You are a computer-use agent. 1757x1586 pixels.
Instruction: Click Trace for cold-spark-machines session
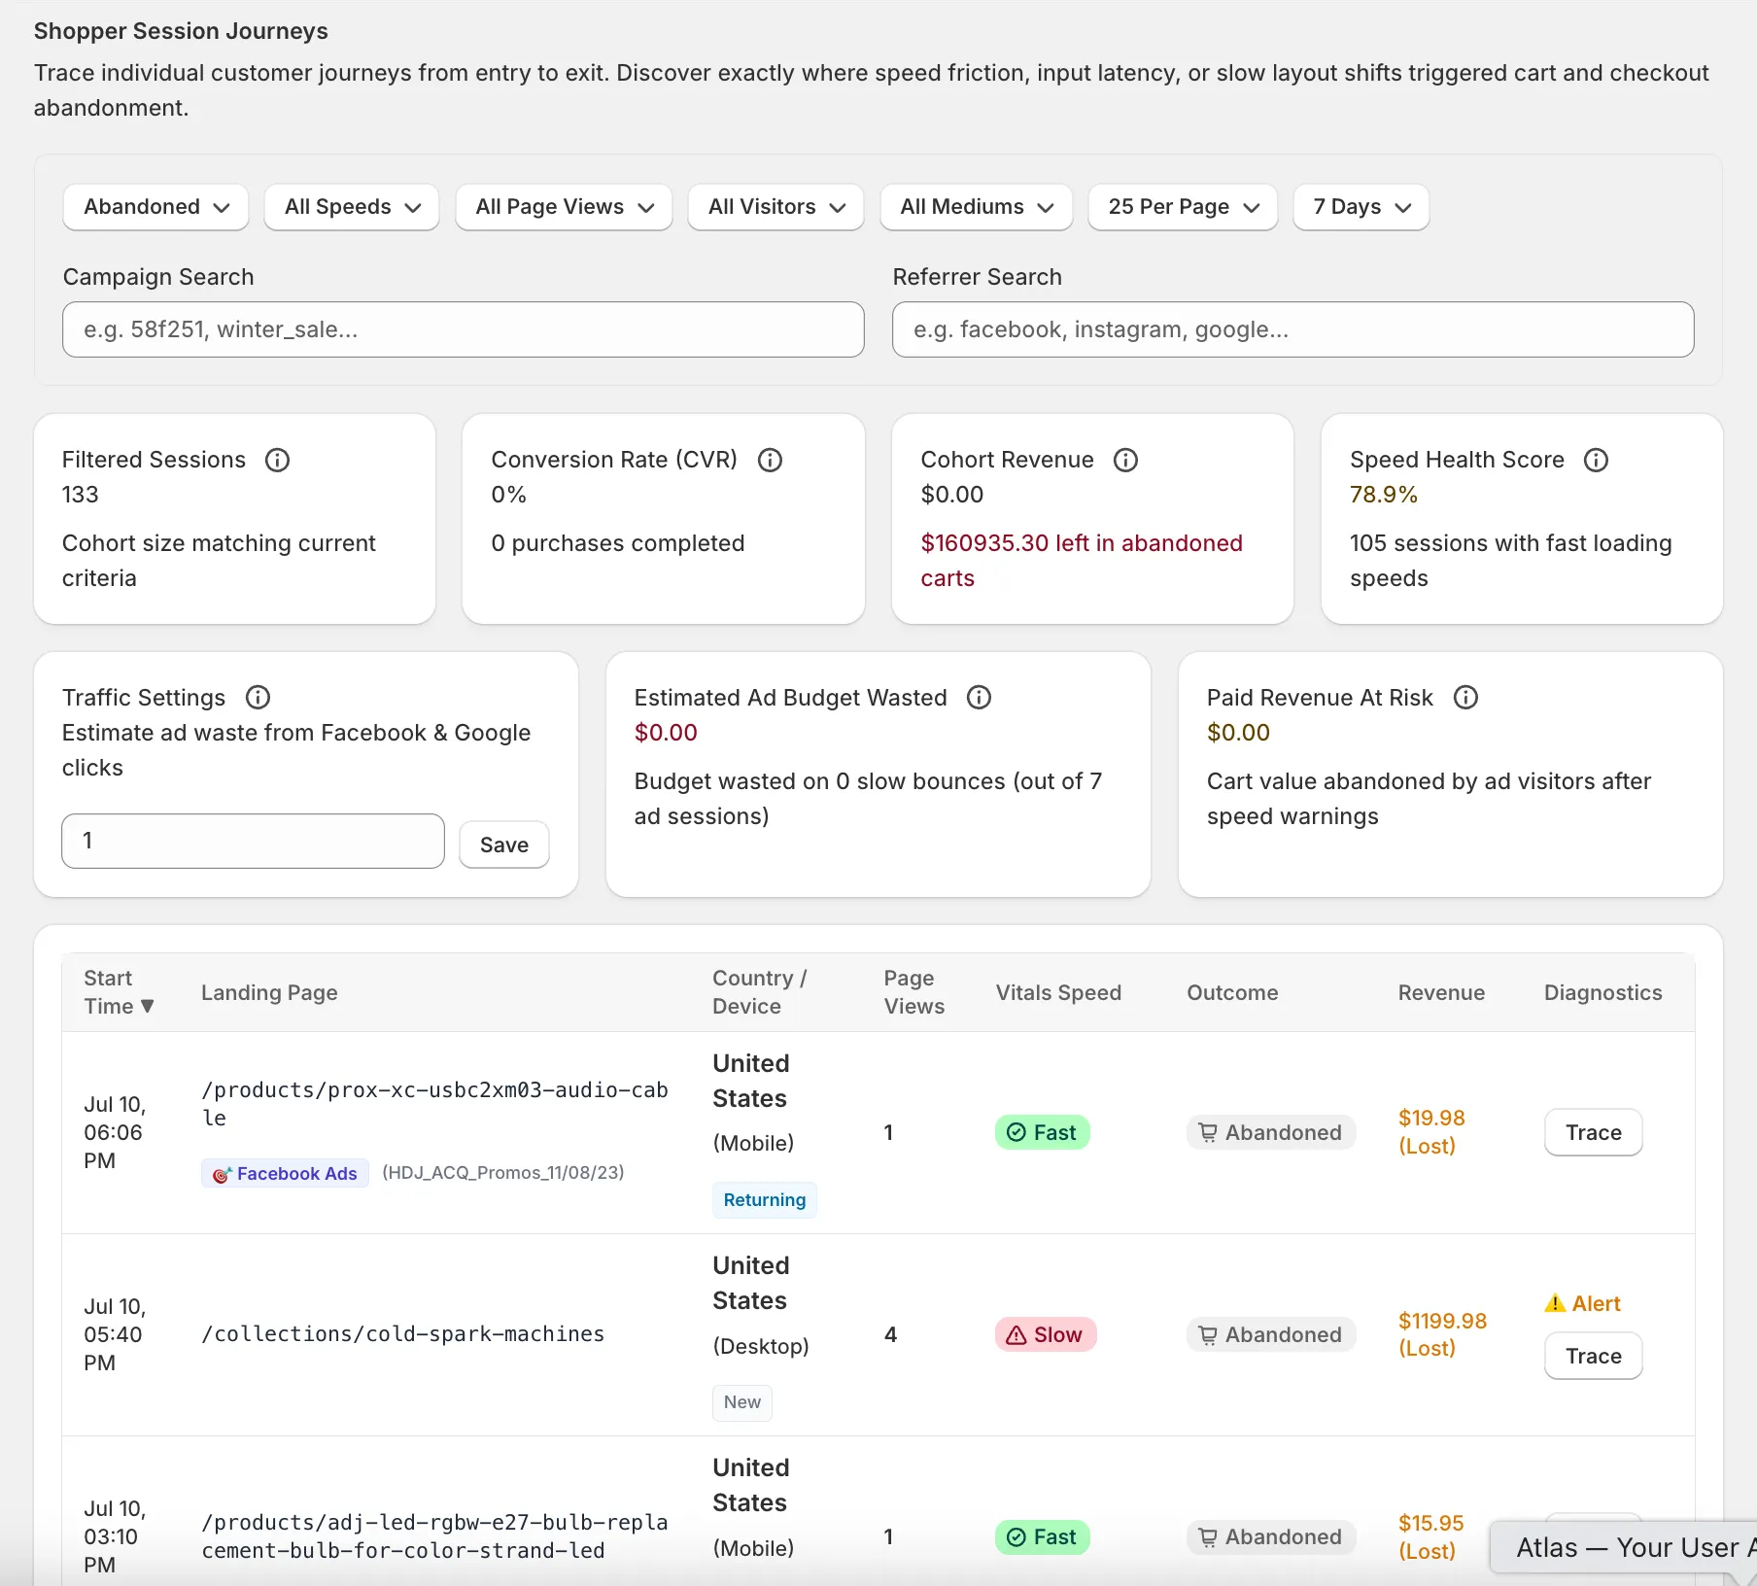pos(1593,1356)
